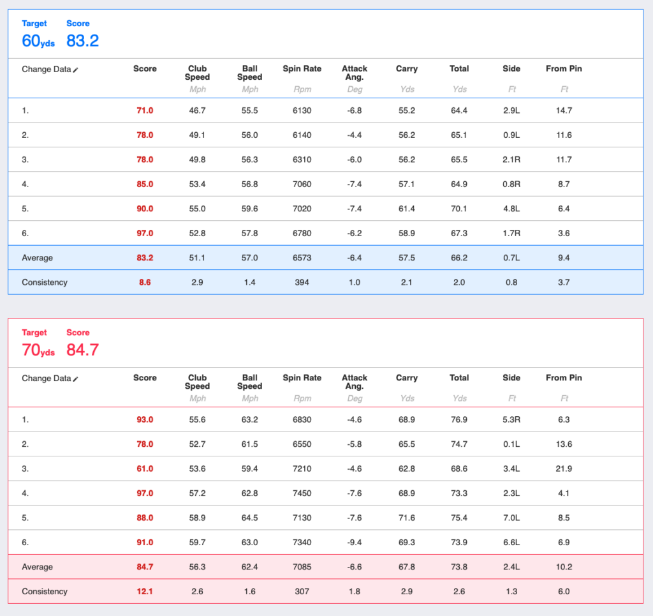
Task: Click the 7450 spin rate value
Action: (302, 493)
